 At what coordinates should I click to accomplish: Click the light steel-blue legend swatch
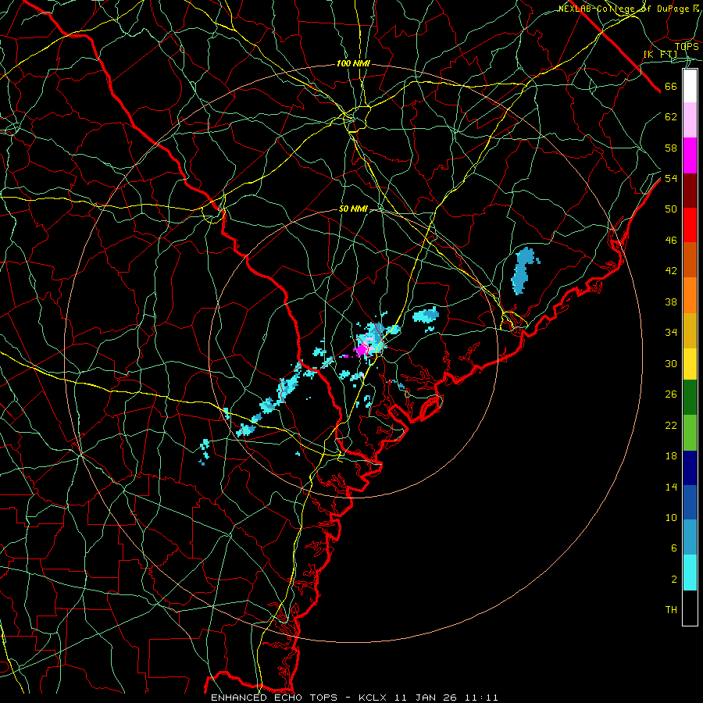coord(690,537)
